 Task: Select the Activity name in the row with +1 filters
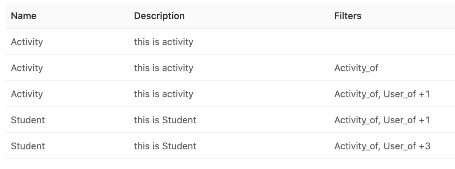click(27, 94)
